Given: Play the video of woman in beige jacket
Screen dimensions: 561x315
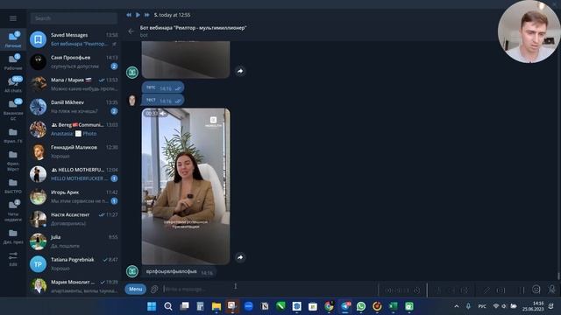Looking at the screenshot, I should pos(186,186).
